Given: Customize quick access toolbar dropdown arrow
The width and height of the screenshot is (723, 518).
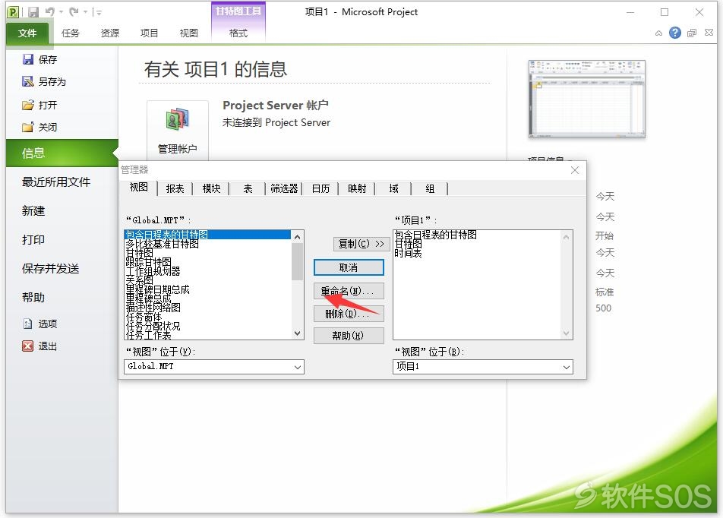Looking at the screenshot, I should pyautogui.click(x=99, y=12).
